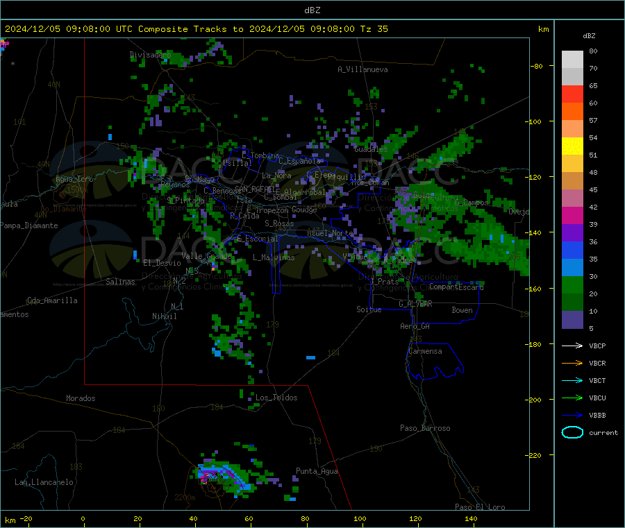Click the 'CompantEscard' map label

point(456,287)
